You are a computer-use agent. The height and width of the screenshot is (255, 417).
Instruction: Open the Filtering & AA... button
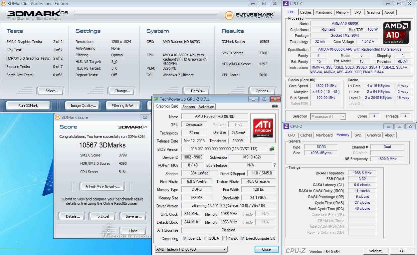pos(124,106)
